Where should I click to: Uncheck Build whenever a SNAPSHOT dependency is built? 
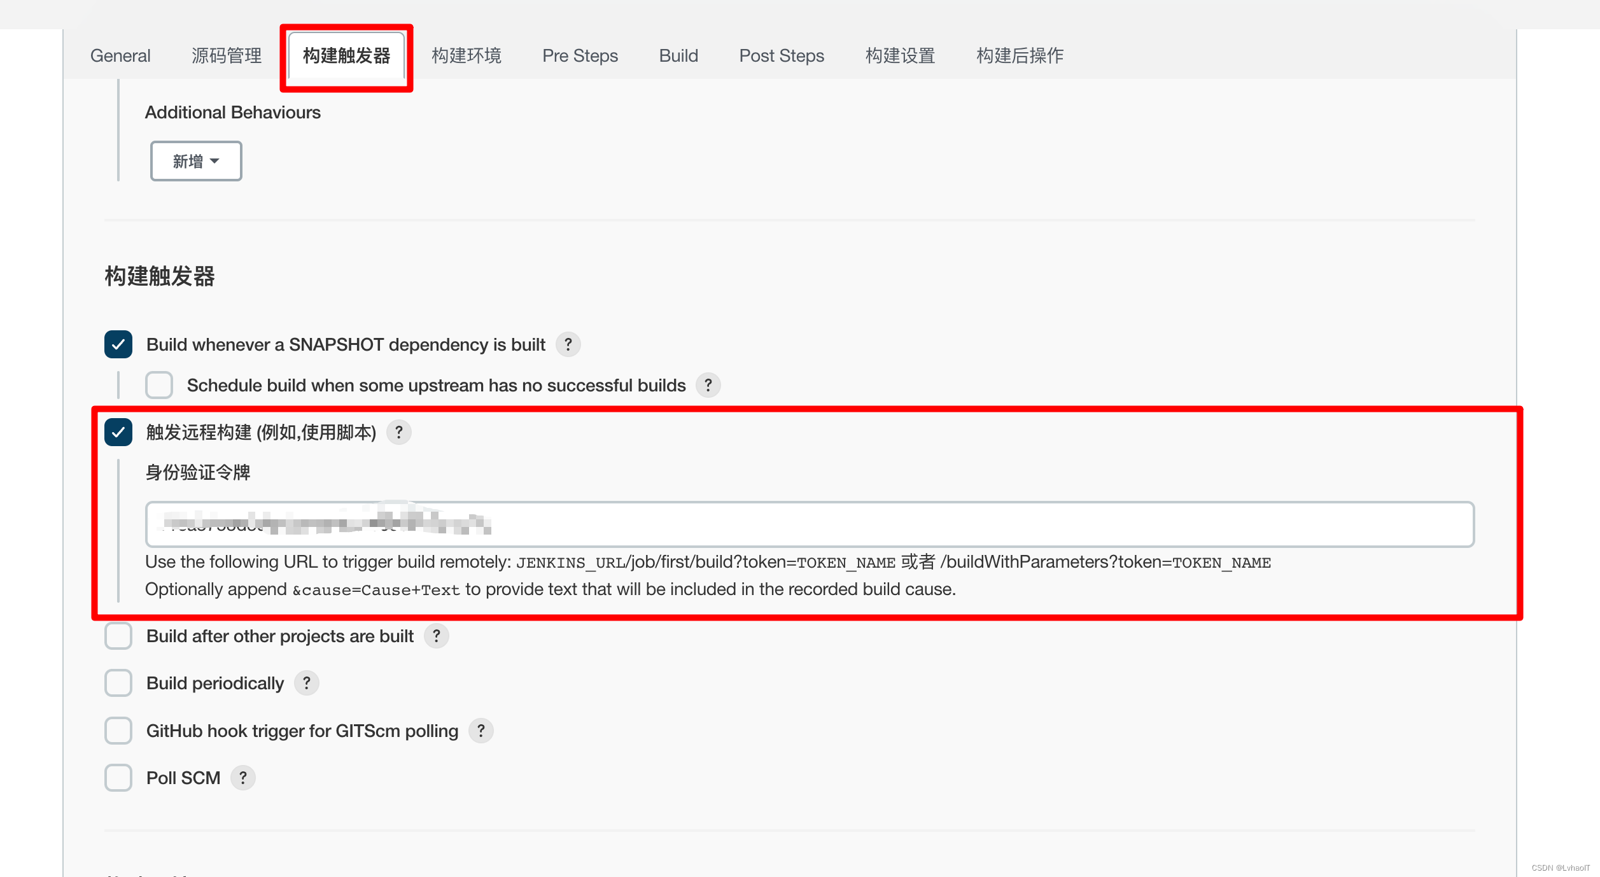click(x=118, y=344)
